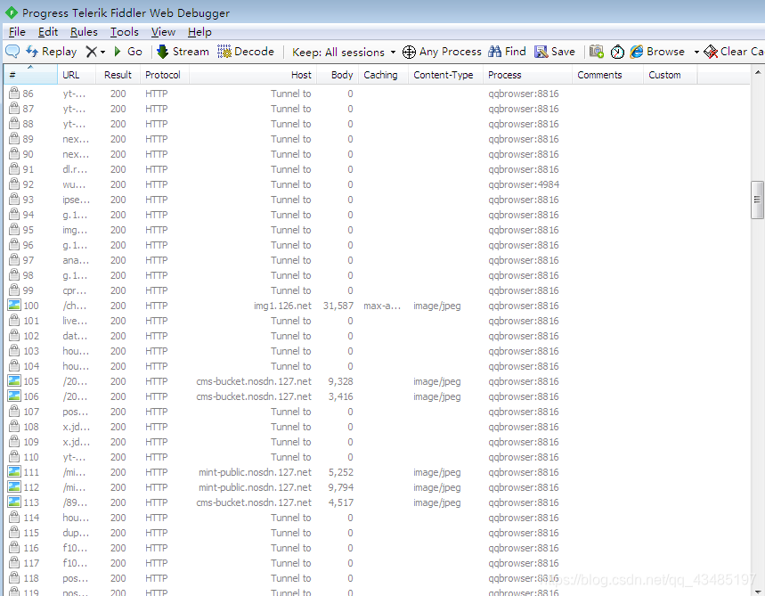
Task: Click Clear Cache toolbar button
Action: (734, 52)
